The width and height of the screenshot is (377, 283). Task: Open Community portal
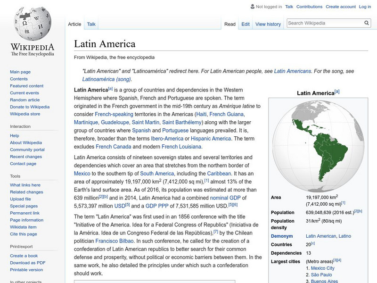coord(27,150)
